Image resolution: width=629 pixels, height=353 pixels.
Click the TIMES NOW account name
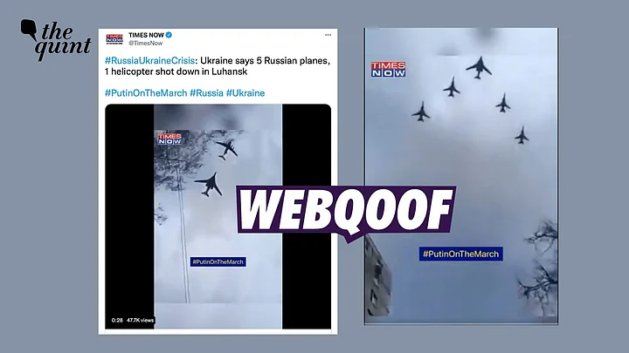click(146, 35)
